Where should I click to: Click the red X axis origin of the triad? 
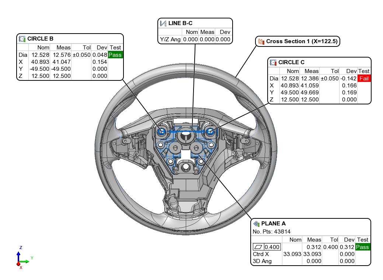click(18, 264)
